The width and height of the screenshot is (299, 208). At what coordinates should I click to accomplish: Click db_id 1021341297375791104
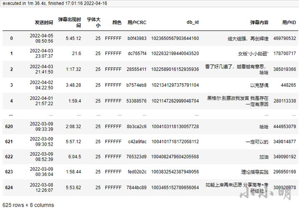pyautogui.click(x=175, y=85)
